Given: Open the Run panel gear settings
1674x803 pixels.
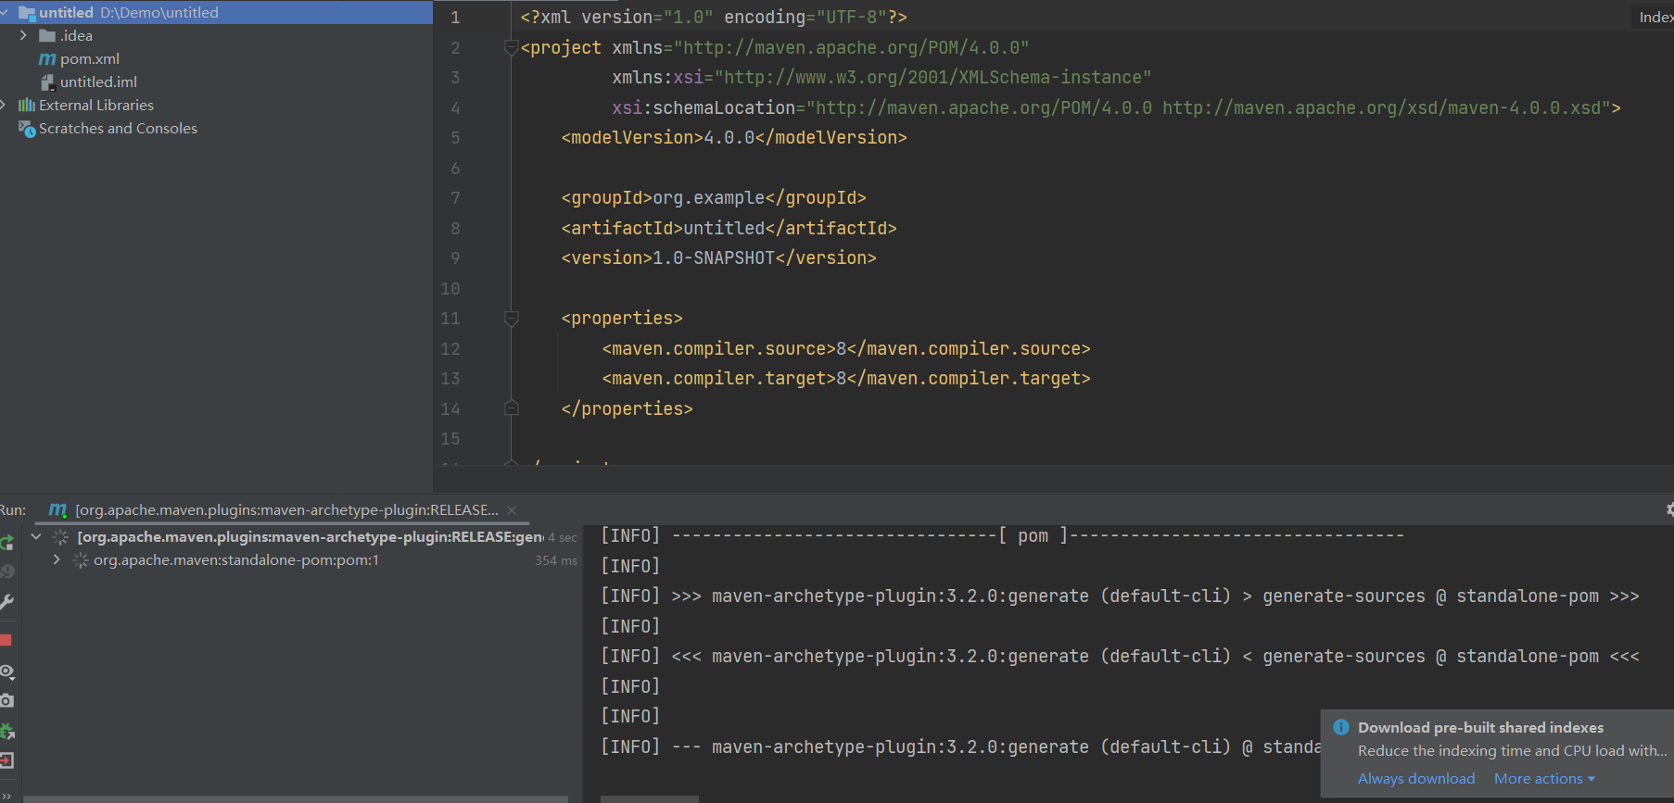Looking at the screenshot, I should point(1668,509).
